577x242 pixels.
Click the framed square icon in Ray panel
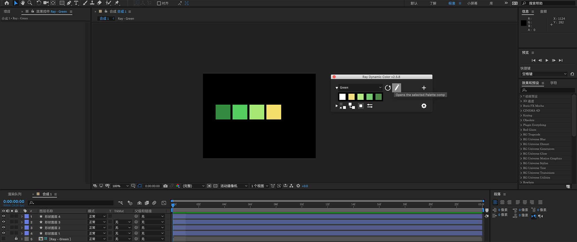[x=361, y=106]
